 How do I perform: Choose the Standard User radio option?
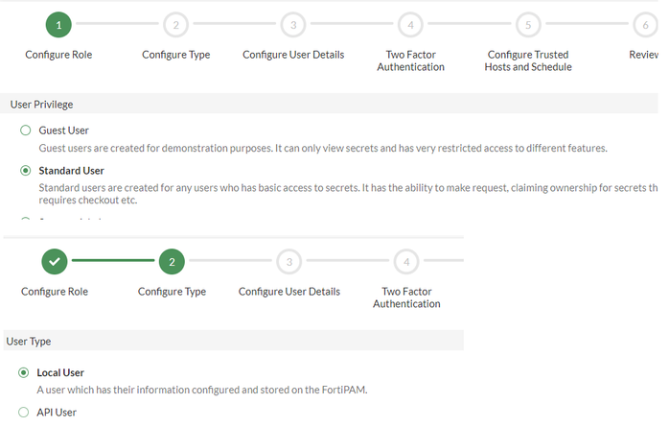(26, 171)
